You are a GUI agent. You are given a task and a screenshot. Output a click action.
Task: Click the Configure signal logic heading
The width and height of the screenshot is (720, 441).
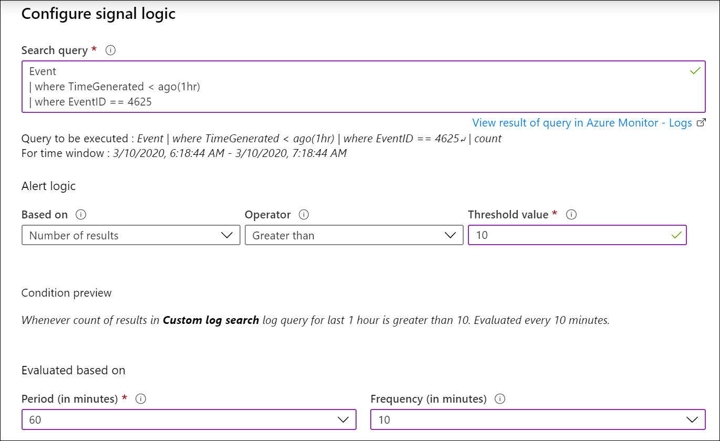tap(98, 14)
